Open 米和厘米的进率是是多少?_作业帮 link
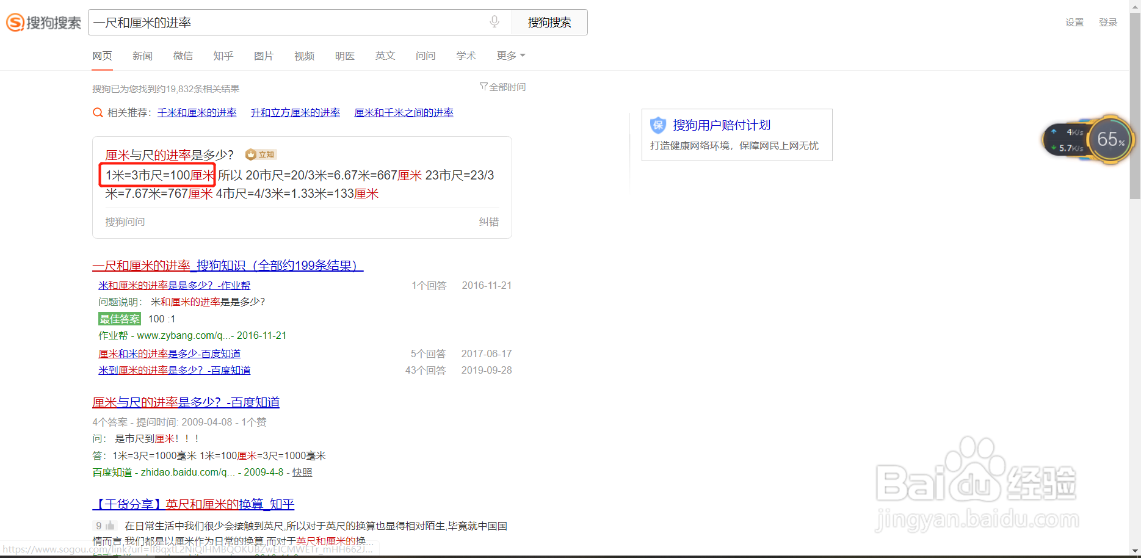The width and height of the screenshot is (1141, 558). pyautogui.click(x=175, y=285)
